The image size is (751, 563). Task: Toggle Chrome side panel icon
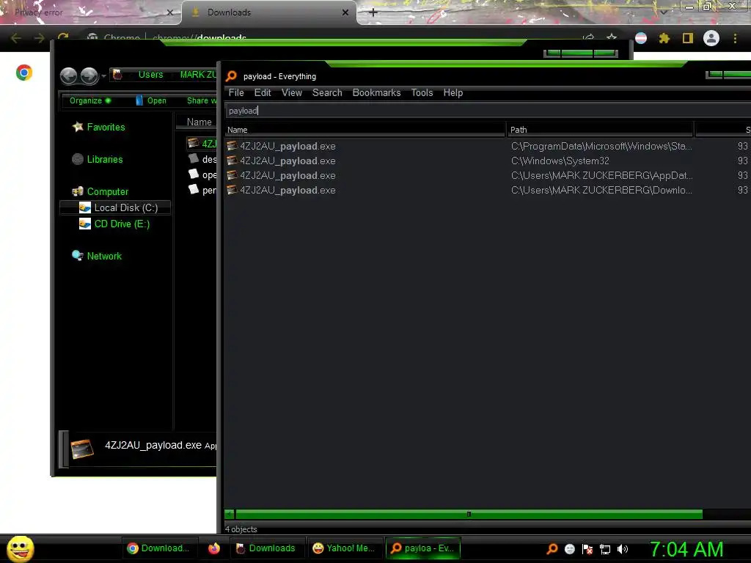point(688,38)
